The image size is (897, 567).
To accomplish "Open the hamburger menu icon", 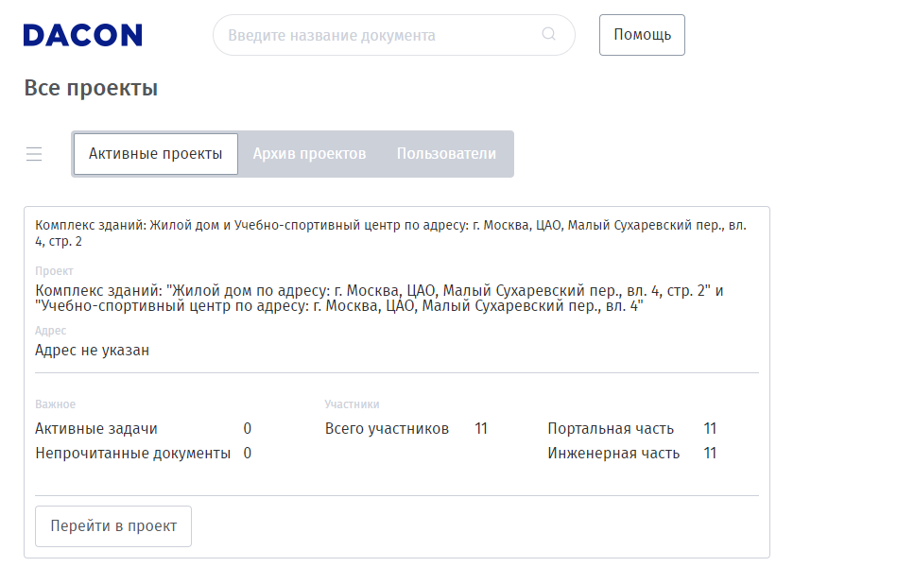I will click(x=34, y=154).
